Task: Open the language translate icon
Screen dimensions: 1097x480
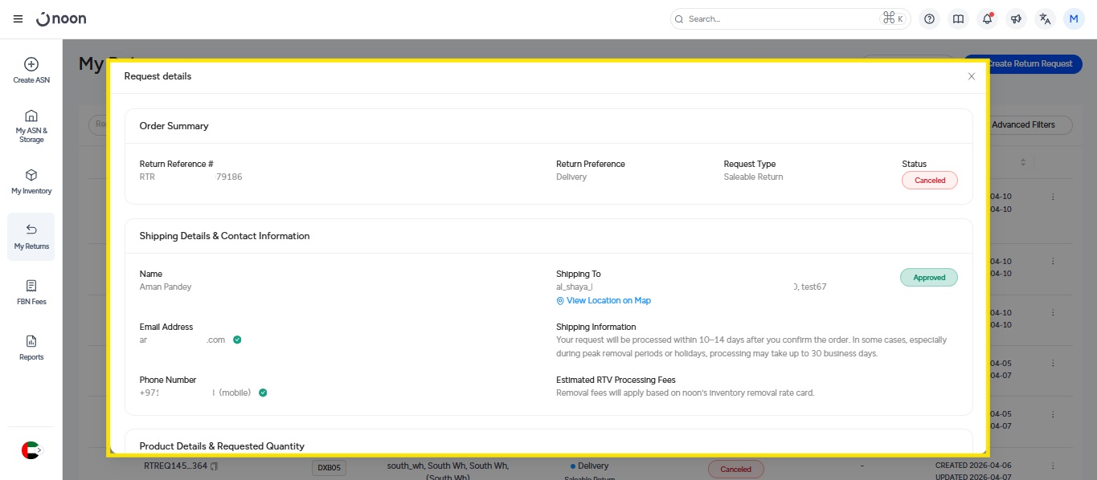Action: pos(1045,19)
